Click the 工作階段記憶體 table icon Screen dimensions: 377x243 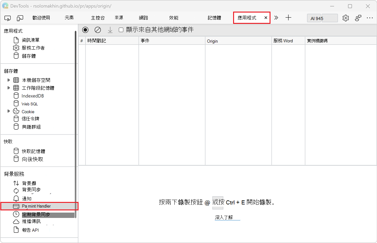[x=16, y=88]
